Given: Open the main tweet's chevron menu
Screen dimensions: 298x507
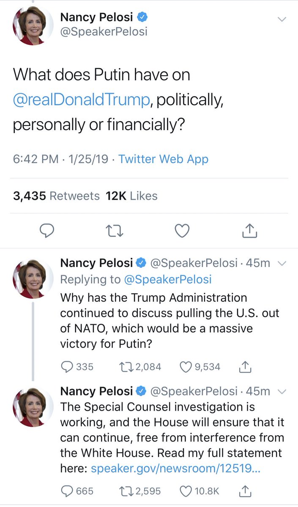Looking at the screenshot, I should [282, 19].
